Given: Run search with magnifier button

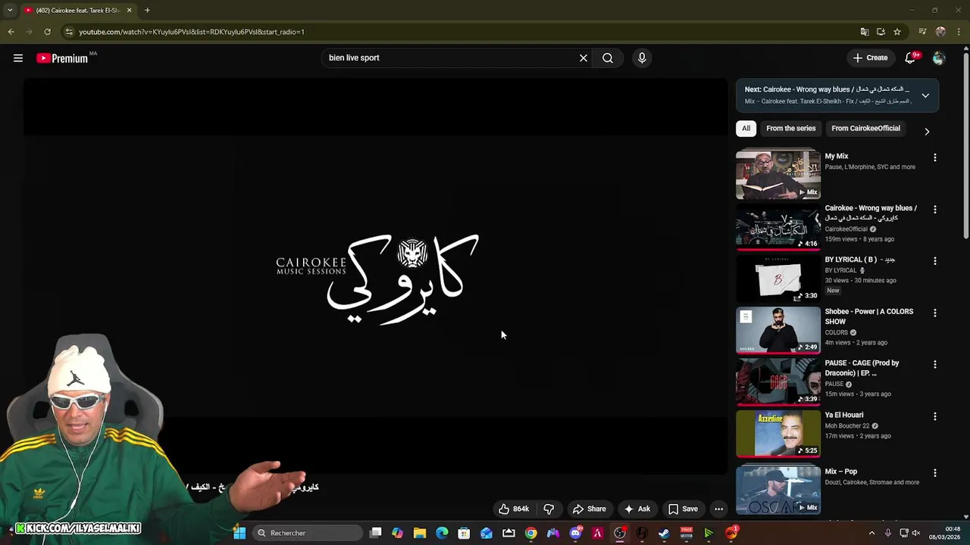Looking at the screenshot, I should pos(608,58).
